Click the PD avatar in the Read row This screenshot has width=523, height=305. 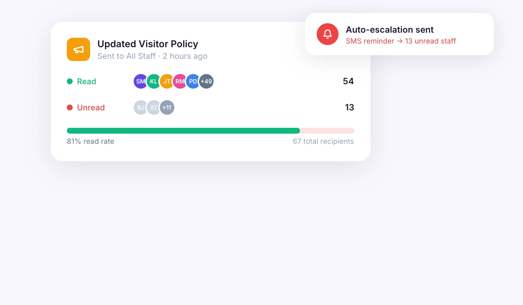pyautogui.click(x=193, y=81)
